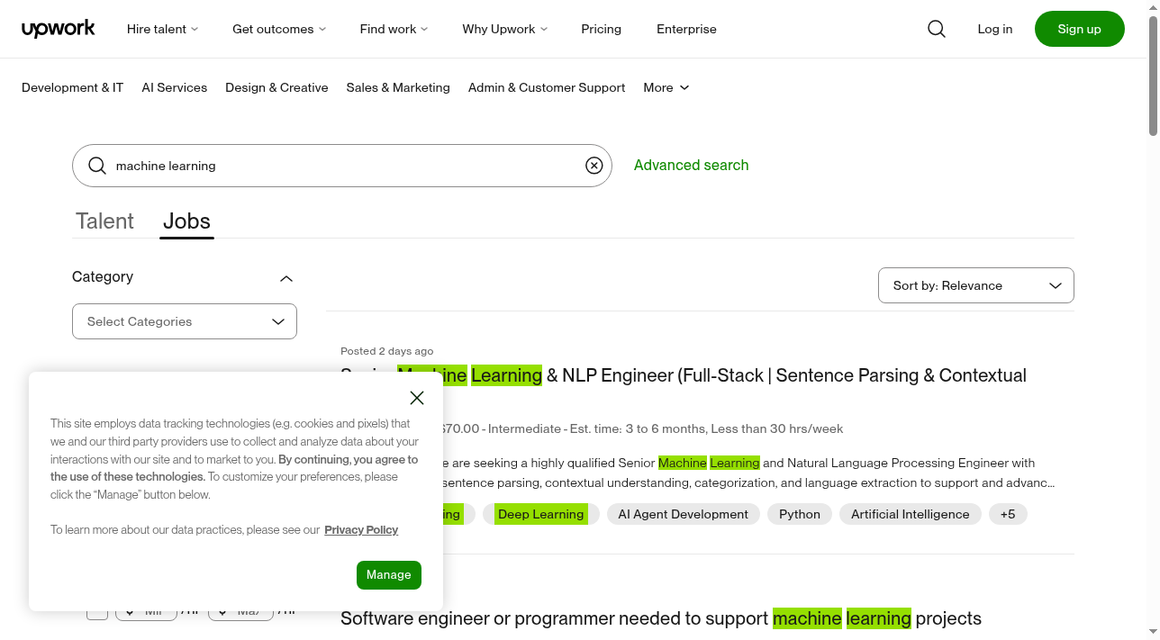Expand the Find work menu
The image size is (1160, 640).
[394, 29]
